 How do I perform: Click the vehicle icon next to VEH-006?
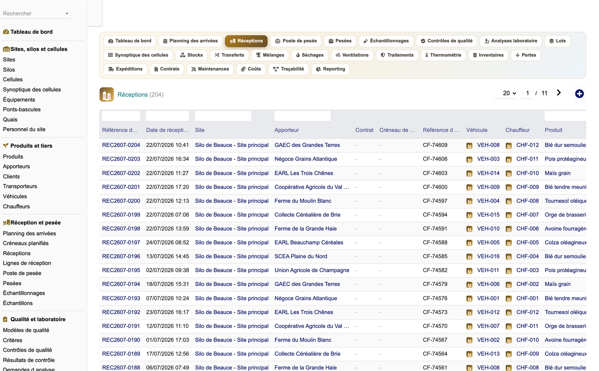pyautogui.click(x=469, y=285)
